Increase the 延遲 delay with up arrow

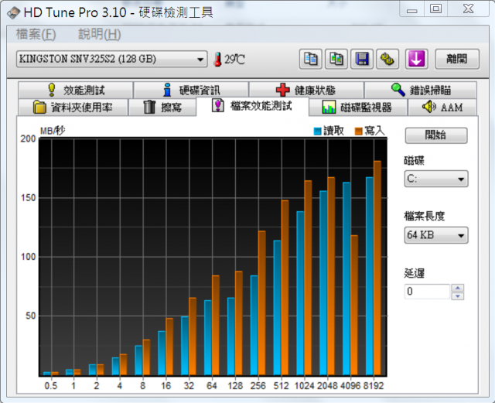pyautogui.click(x=458, y=288)
